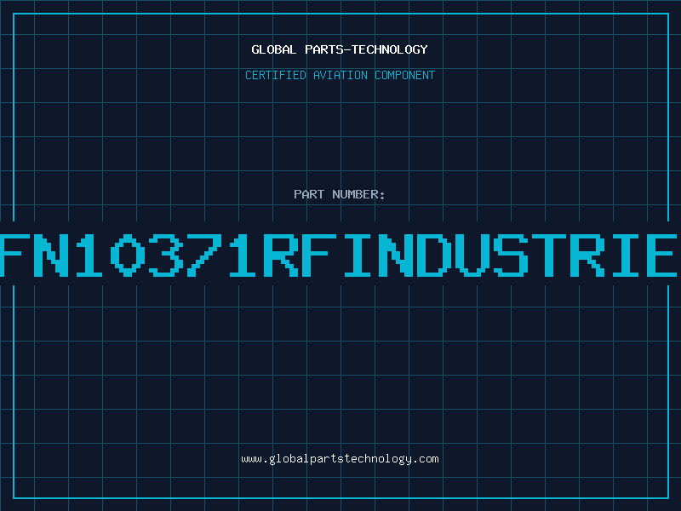Click the word COMPONENT in the subtitle

[x=403, y=75]
